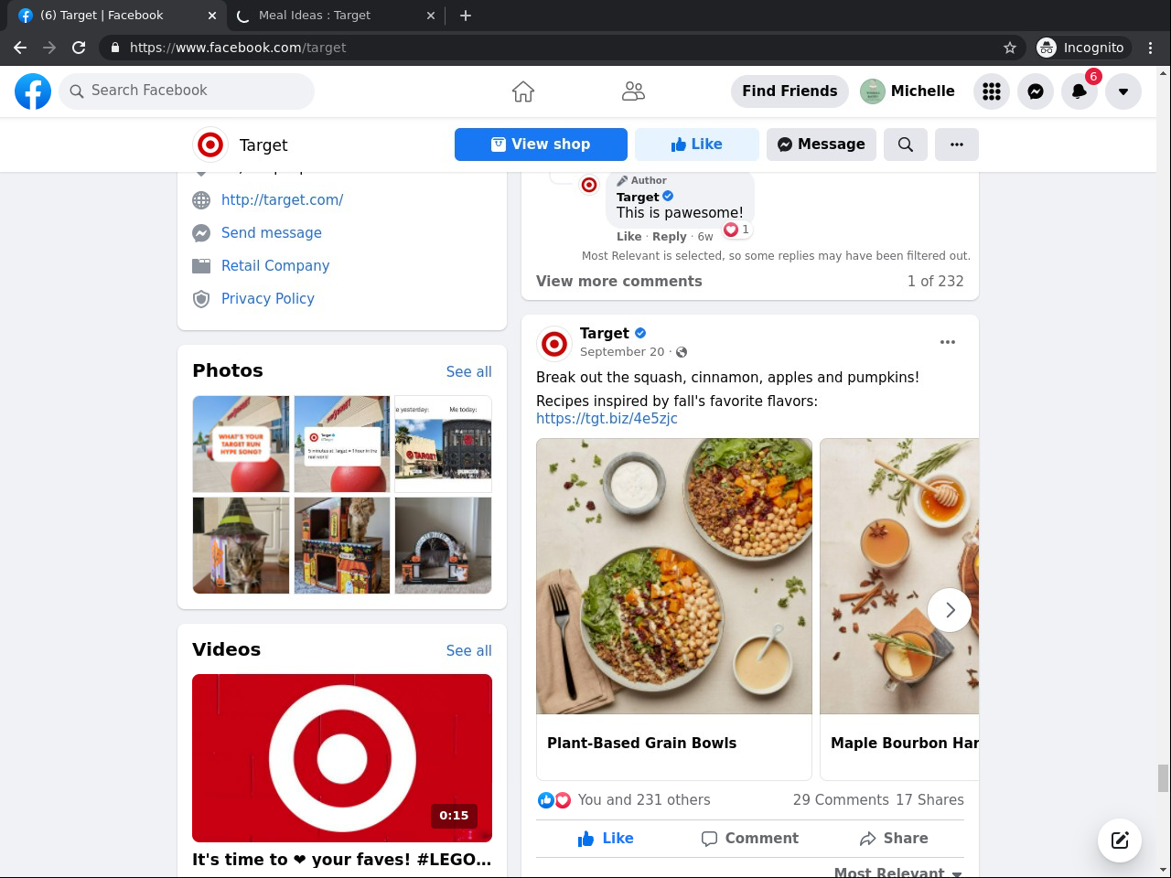The image size is (1171, 878).
Task: Open the Retail Company category link
Action: 275,266
